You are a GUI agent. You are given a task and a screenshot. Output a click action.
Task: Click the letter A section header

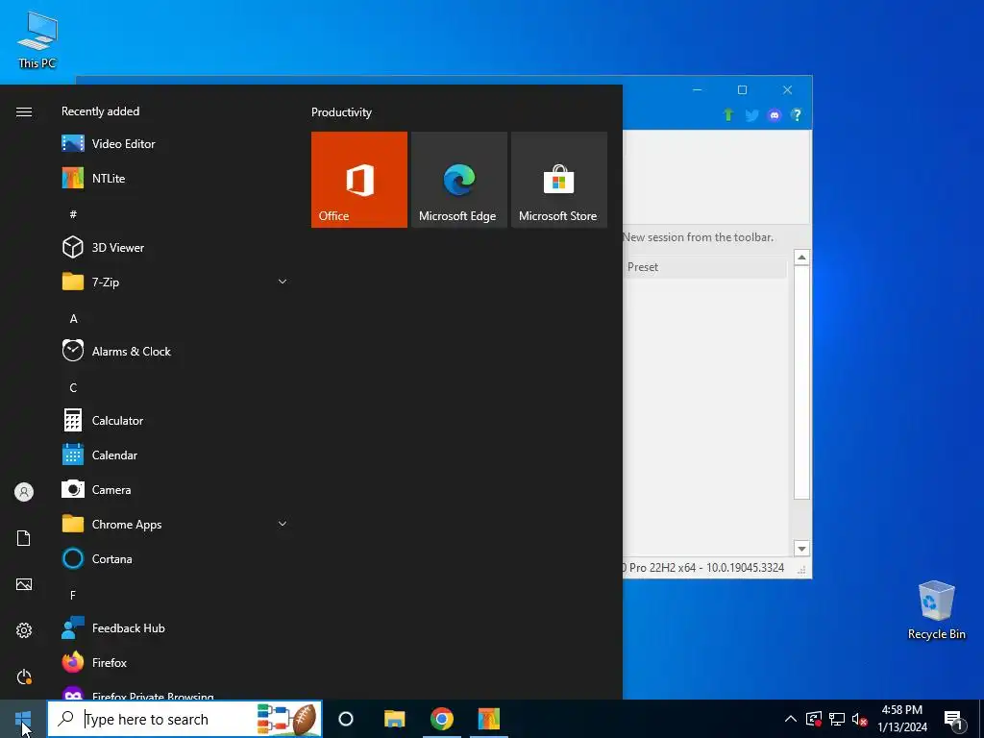73,319
